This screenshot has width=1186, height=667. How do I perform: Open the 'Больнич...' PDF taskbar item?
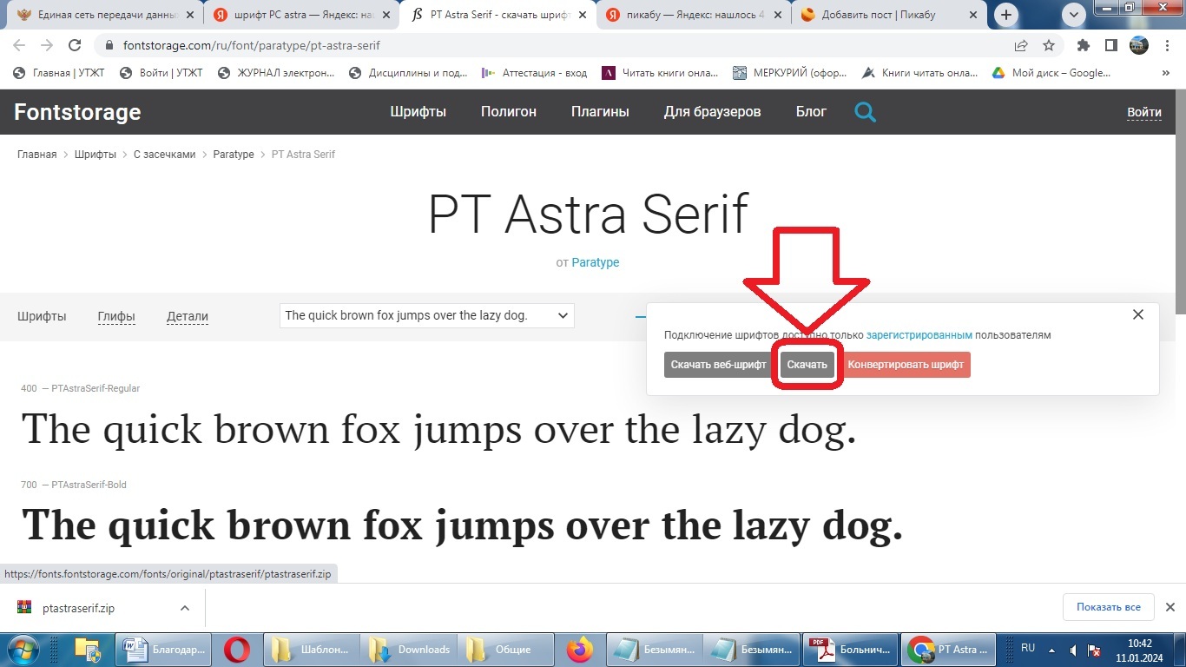pyautogui.click(x=849, y=649)
